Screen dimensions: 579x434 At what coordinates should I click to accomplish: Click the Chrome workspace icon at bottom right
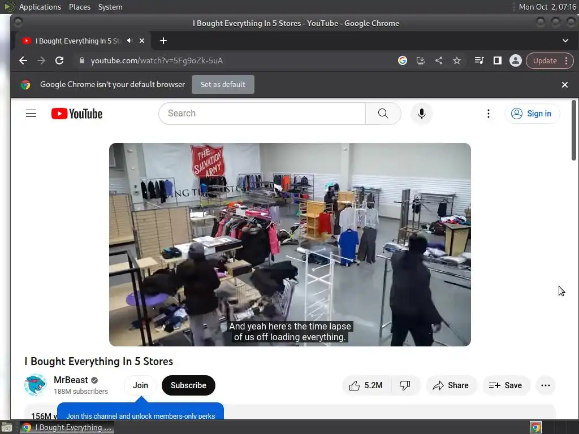(535, 427)
